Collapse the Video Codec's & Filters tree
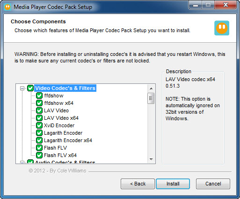240x199 pixels. coord(22,89)
